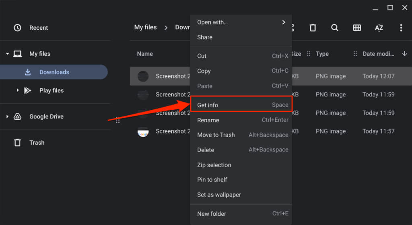Choose Set as wallpaper

(219, 195)
